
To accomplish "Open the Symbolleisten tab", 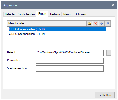I will pos(26,14).
